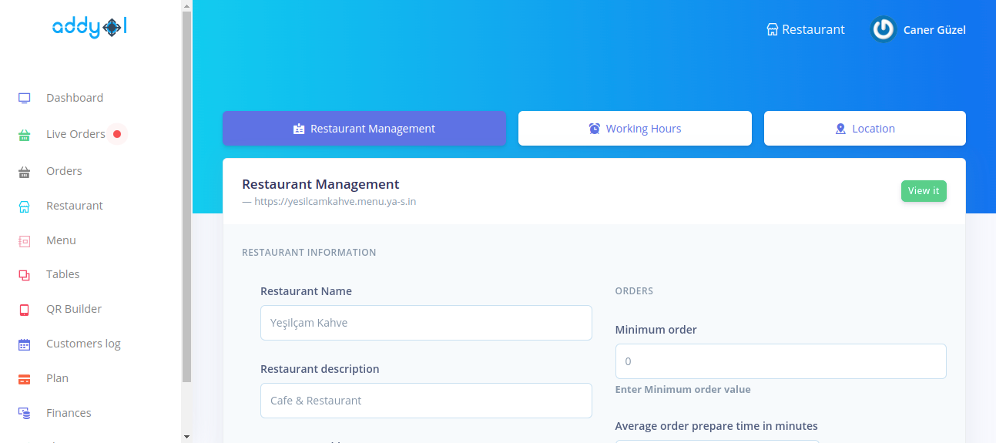The width and height of the screenshot is (996, 443).
Task: Click the addyol logo
Action: pyautogui.click(x=89, y=28)
